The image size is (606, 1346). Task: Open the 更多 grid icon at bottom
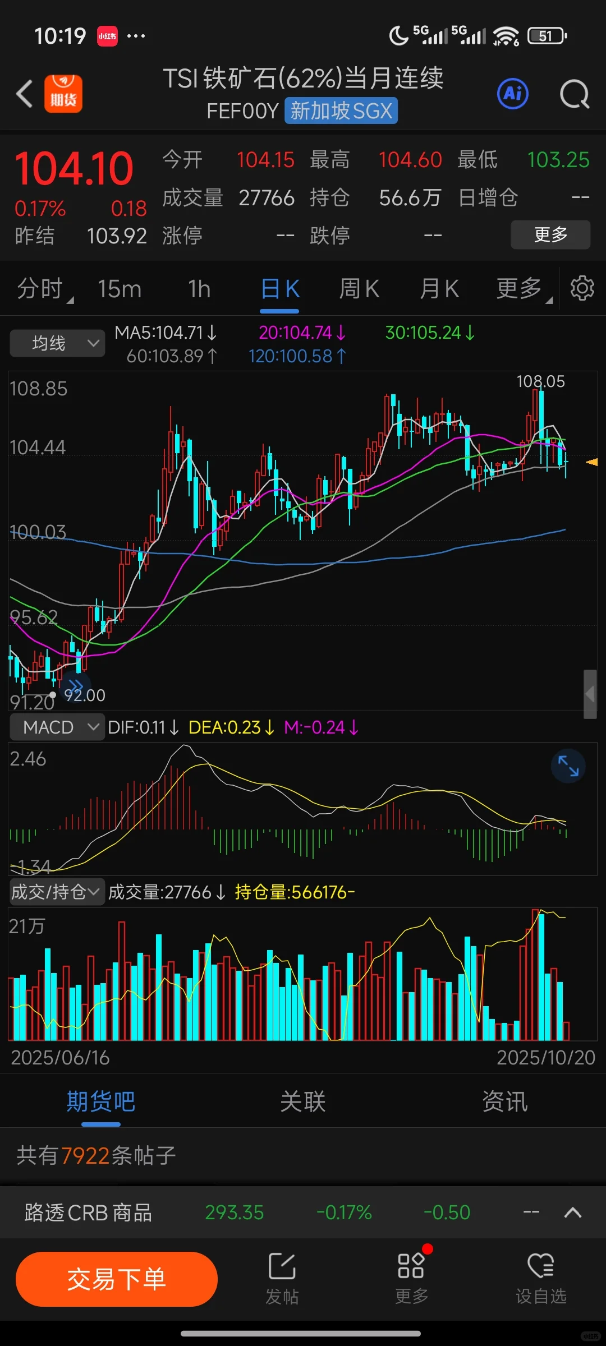412,1279
